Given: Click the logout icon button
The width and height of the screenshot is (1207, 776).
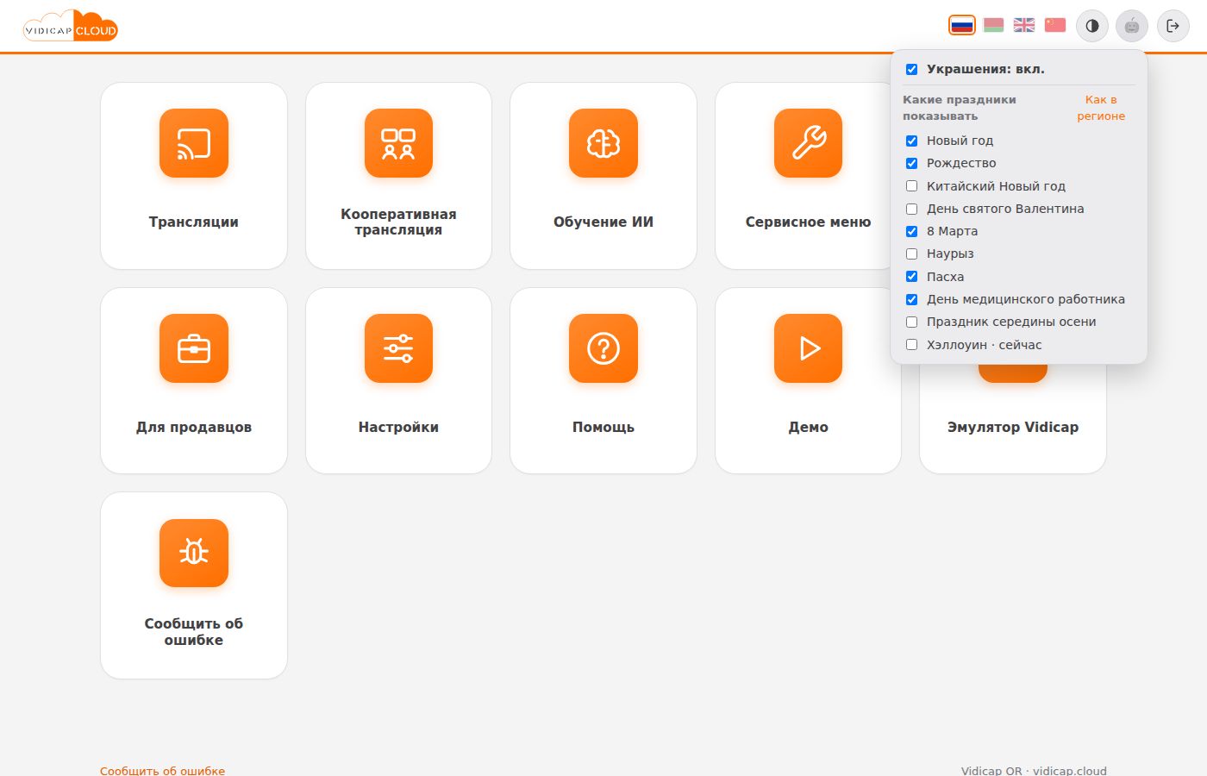Looking at the screenshot, I should click(x=1173, y=26).
